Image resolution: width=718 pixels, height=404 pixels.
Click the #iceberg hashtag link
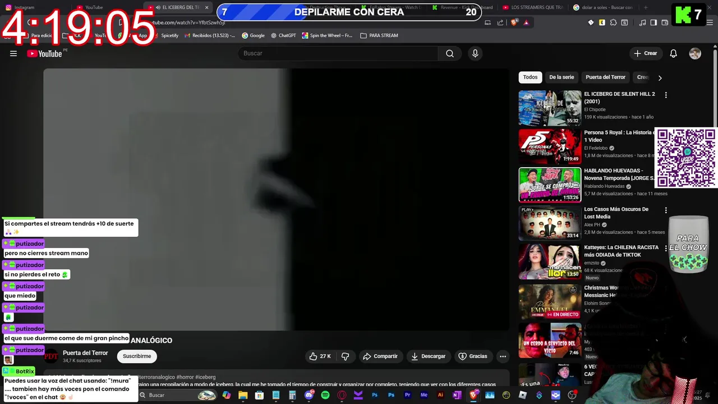[205, 377]
